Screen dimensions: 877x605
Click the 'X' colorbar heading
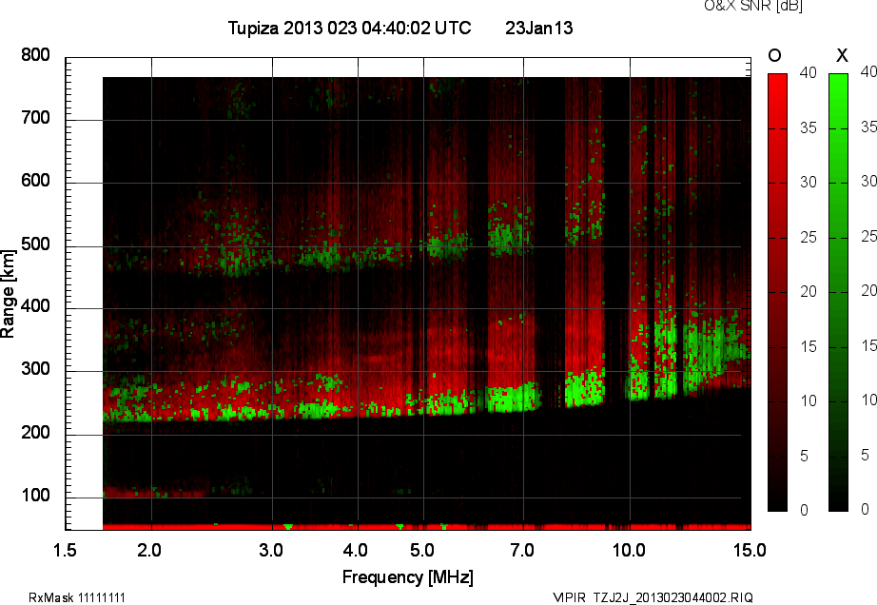[842, 55]
